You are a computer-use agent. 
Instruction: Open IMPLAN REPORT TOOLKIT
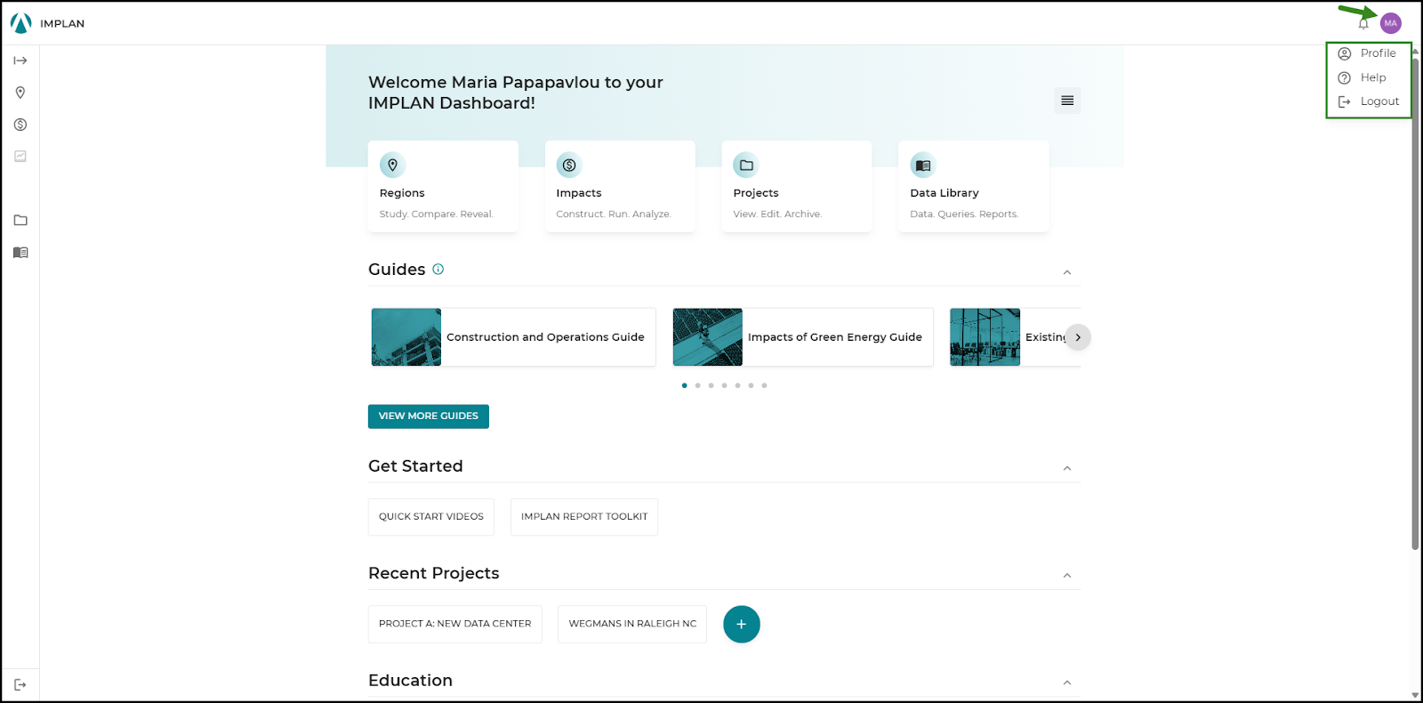click(584, 517)
